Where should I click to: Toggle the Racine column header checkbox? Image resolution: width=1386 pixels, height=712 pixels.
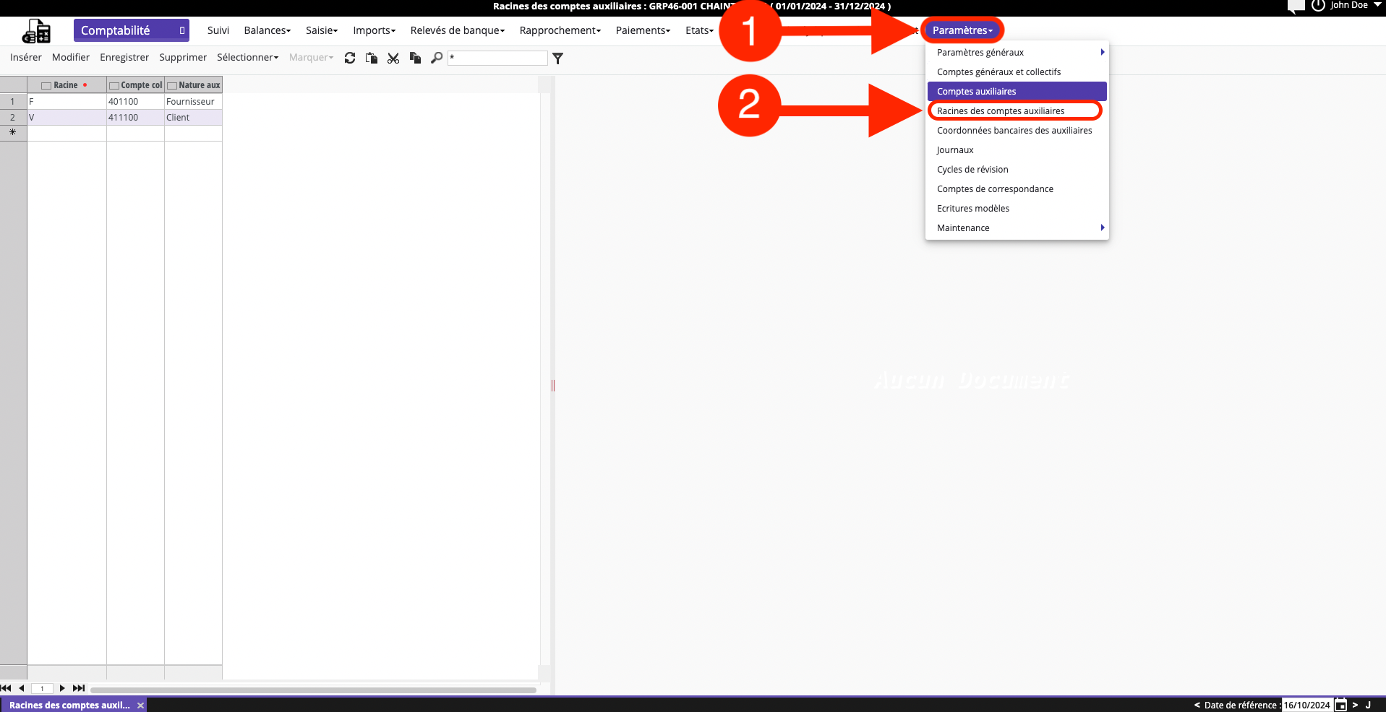coord(46,85)
